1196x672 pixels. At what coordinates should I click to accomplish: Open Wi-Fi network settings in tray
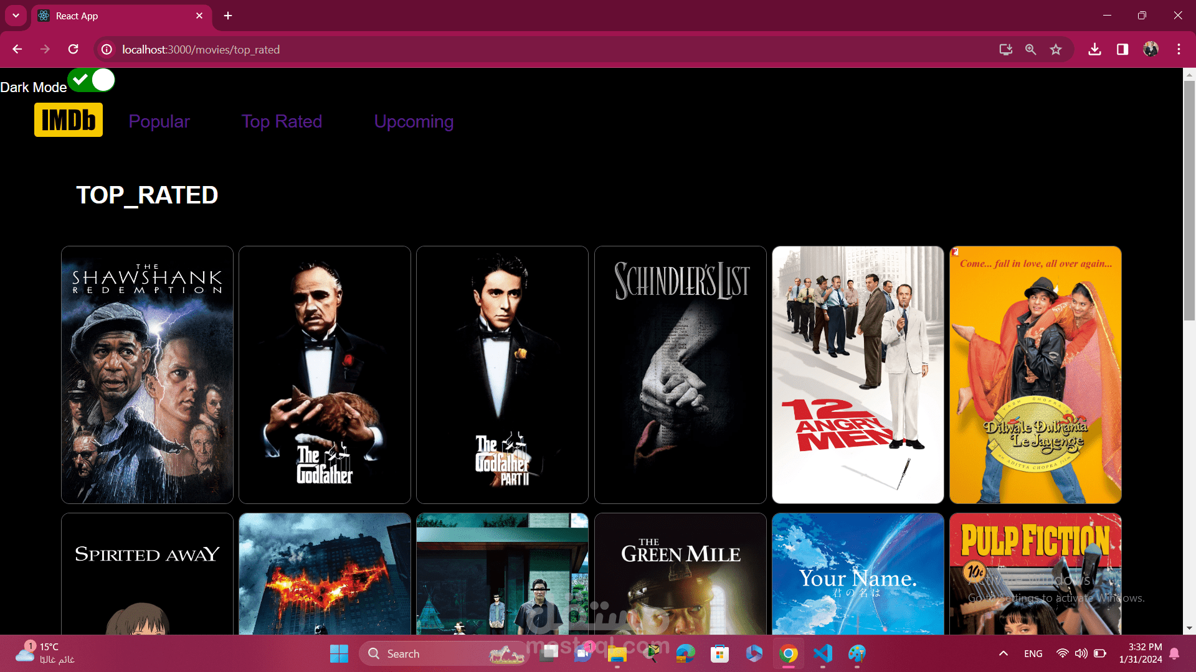(x=1062, y=653)
